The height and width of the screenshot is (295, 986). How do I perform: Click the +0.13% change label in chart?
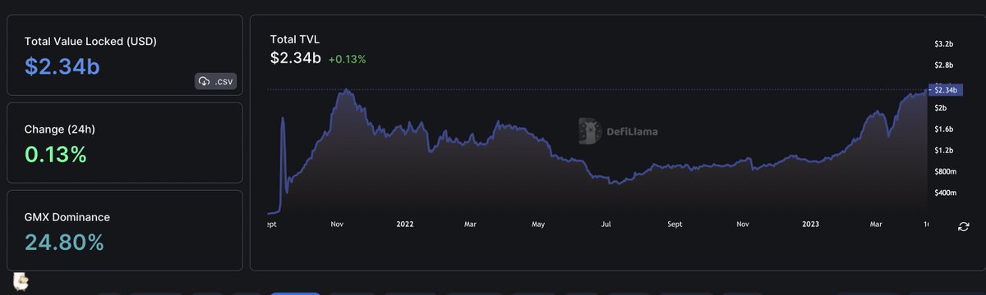347,59
